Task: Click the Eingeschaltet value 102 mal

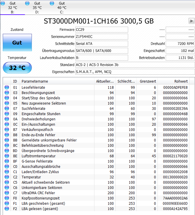Action: coord(180,51)
